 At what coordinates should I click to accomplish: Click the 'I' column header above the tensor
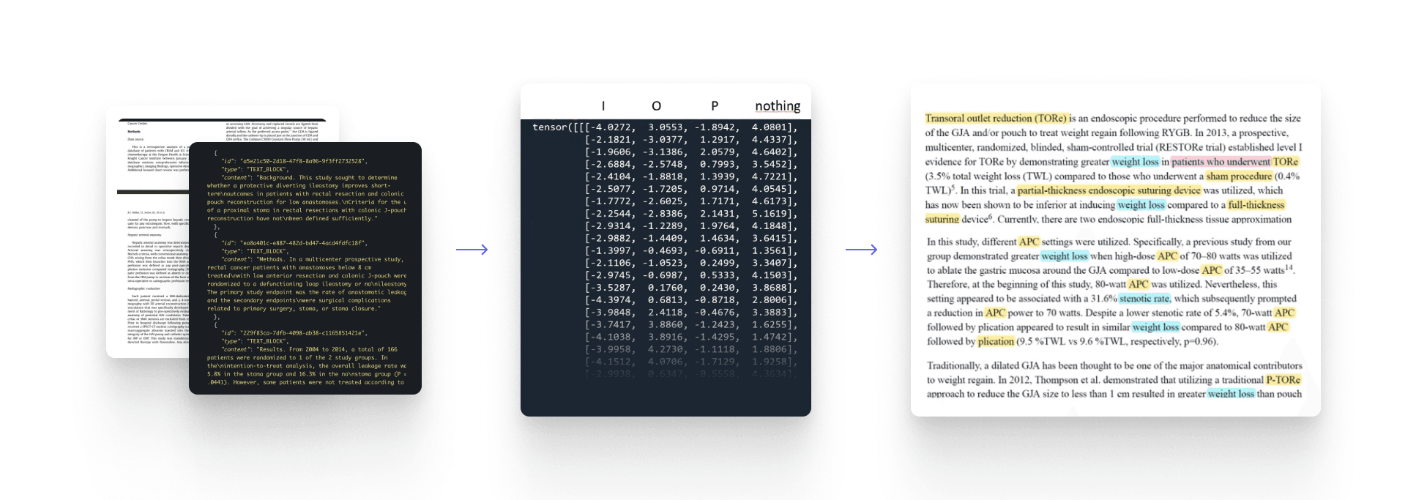[x=603, y=106]
